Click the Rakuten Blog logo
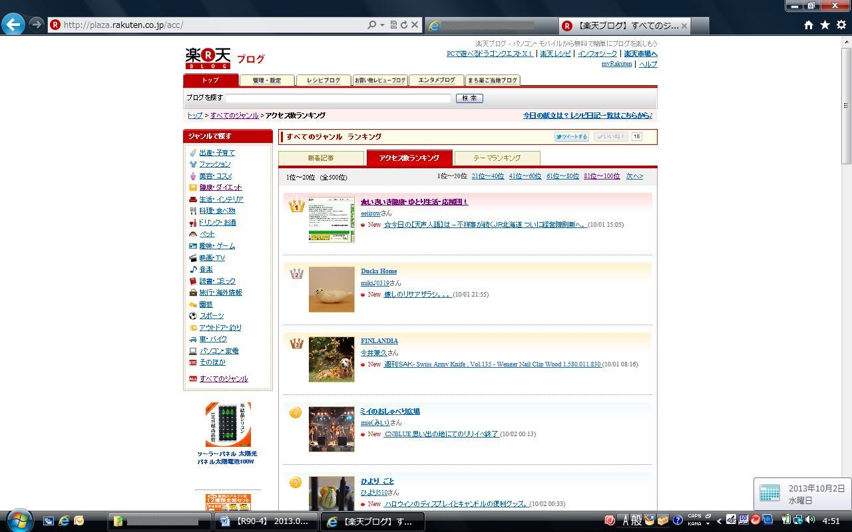The height and width of the screenshot is (532, 852). [x=208, y=58]
